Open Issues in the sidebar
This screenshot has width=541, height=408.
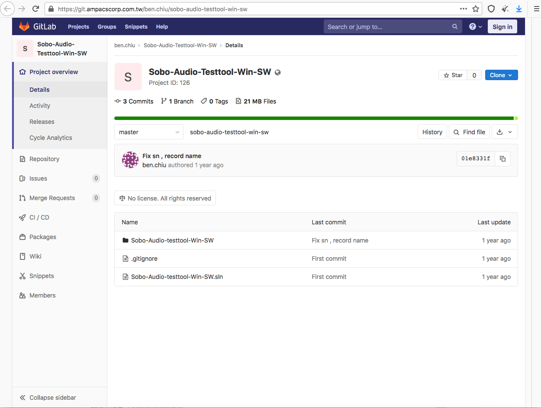[60, 178]
